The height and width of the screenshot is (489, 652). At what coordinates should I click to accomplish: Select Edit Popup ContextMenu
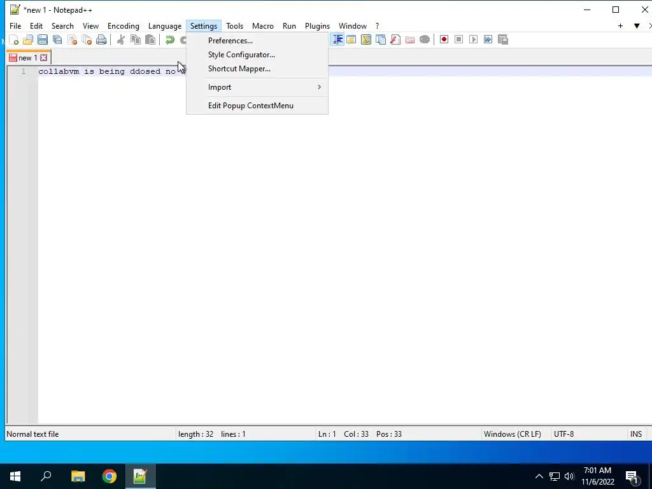tap(257, 106)
